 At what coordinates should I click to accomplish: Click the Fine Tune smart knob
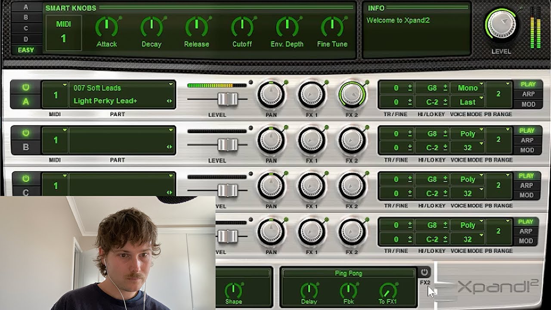332,27
